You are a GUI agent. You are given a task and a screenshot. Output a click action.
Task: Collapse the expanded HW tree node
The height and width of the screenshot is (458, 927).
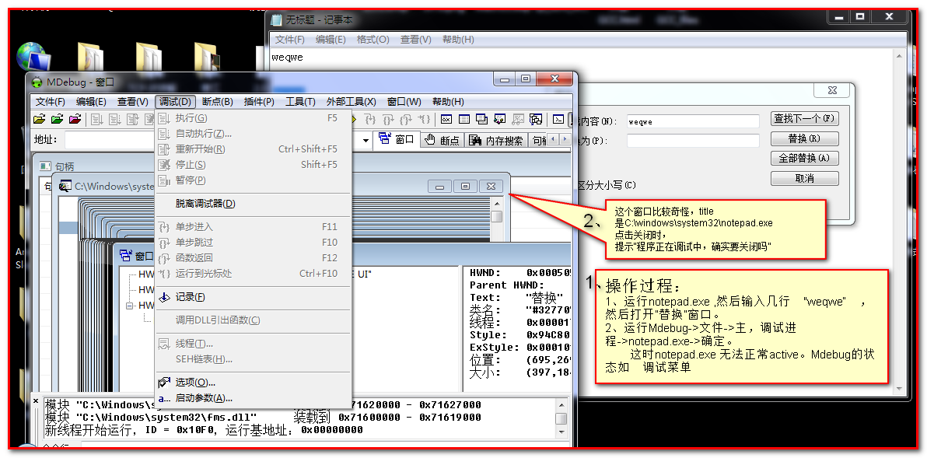[x=129, y=306]
